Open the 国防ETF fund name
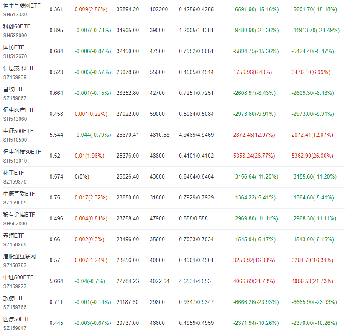The image size is (345, 332). click(x=13, y=47)
